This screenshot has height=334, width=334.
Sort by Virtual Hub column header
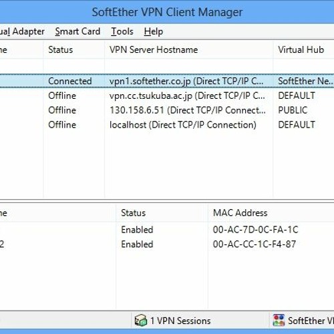point(304,49)
